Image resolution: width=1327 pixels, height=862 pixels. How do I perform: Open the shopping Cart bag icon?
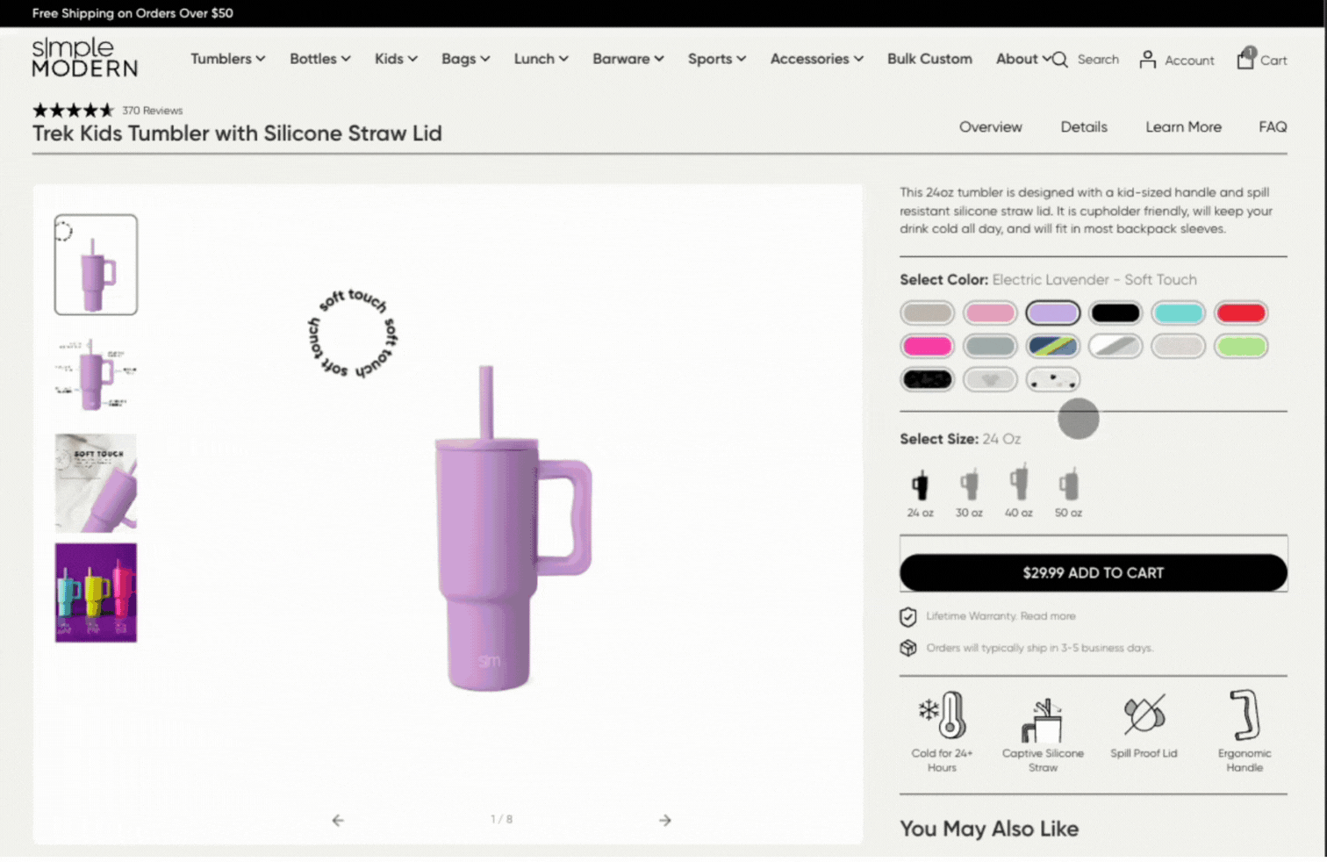(x=1245, y=59)
